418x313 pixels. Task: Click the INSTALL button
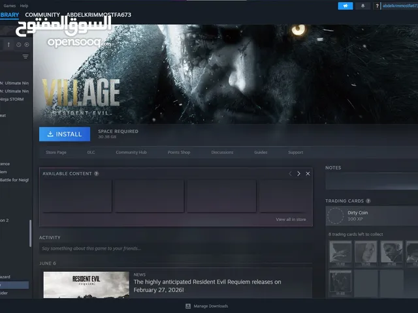coord(65,134)
